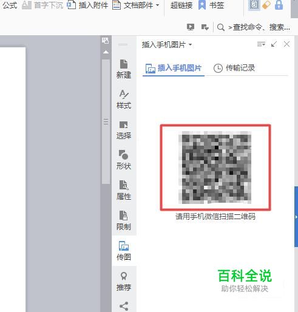Open the 推荐 recommend sidebar icon
The width and height of the screenshot is (298, 312).
point(124,281)
